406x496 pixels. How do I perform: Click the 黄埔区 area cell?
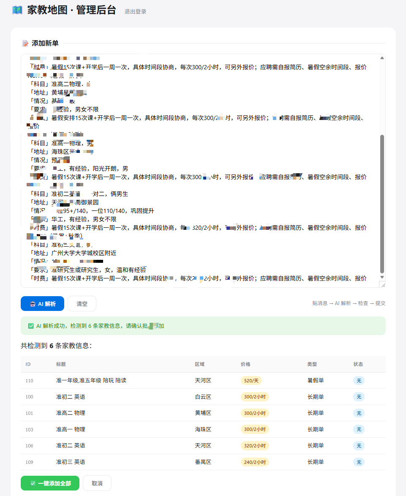pyautogui.click(x=203, y=413)
